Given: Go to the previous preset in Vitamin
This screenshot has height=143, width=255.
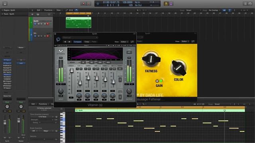Looking at the screenshot, I should 65,42.
